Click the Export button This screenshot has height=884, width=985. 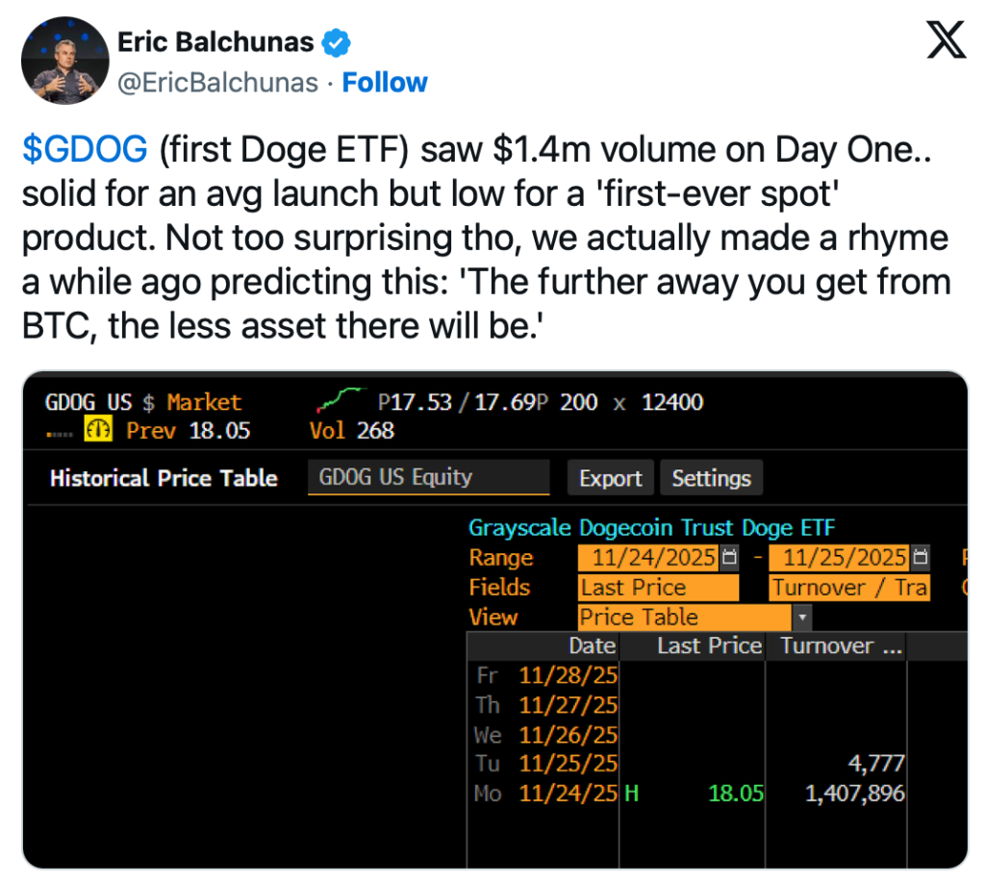(611, 478)
